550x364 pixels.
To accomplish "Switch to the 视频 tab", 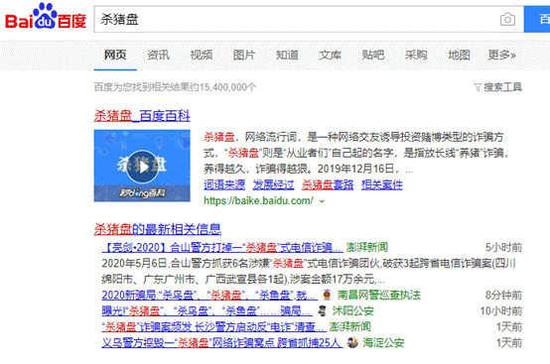I will (202, 55).
